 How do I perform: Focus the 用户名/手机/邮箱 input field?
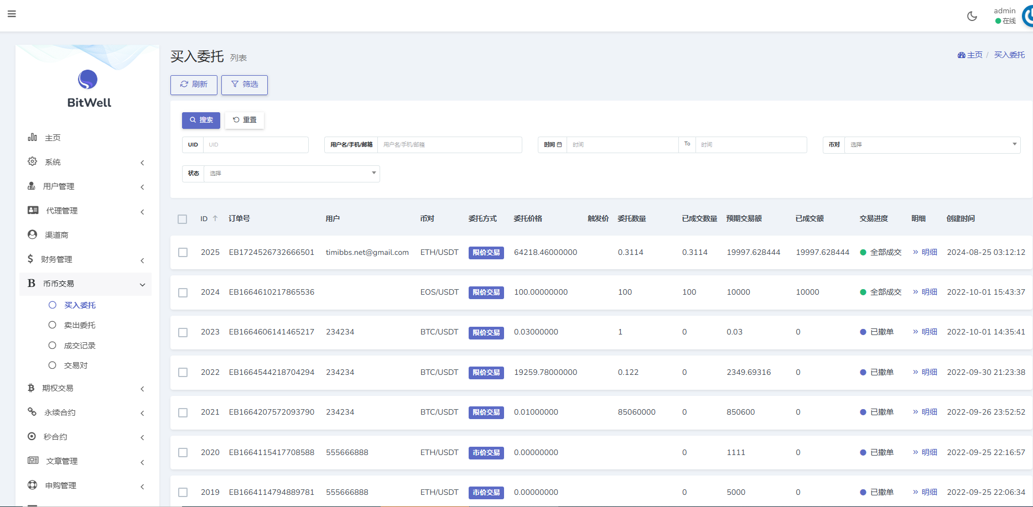click(450, 145)
